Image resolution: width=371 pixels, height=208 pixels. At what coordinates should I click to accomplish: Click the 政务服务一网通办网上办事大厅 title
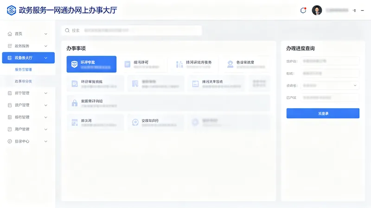click(x=68, y=10)
